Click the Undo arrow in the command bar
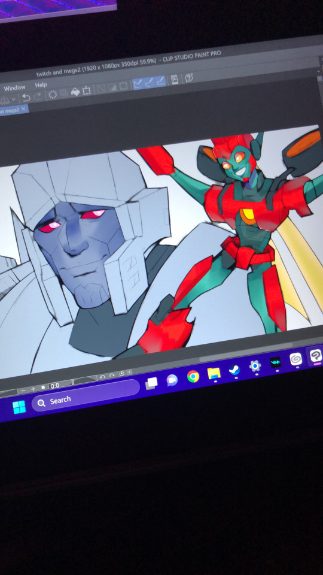This screenshot has height=575, width=323. tap(26, 98)
